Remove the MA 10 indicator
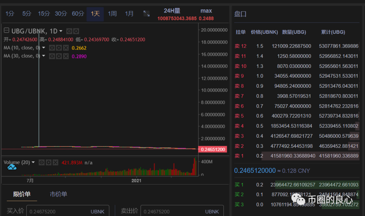The width and height of the screenshot is (365, 216). 66,48
